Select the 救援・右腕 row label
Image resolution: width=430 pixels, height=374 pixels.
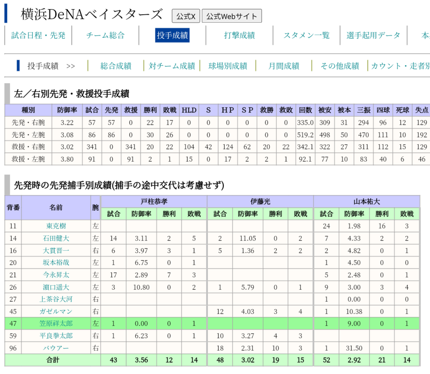28,147
